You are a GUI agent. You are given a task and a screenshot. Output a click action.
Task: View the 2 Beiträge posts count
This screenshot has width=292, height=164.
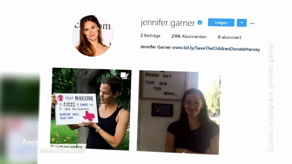coord(150,36)
